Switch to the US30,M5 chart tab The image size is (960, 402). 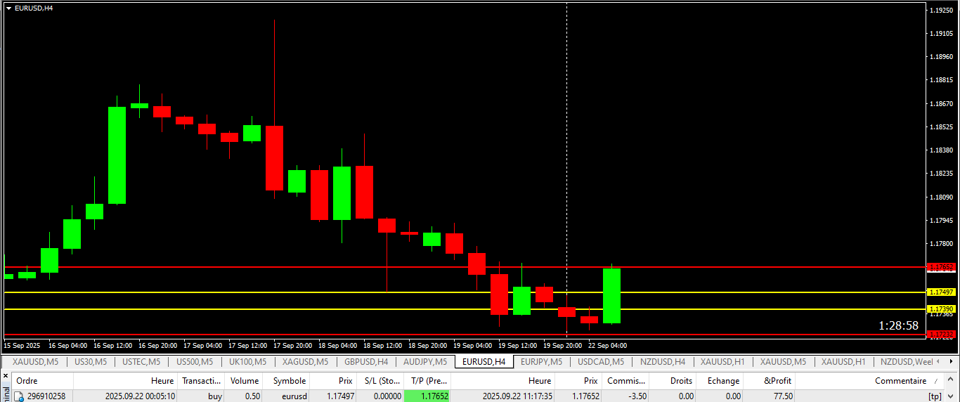pyautogui.click(x=90, y=362)
